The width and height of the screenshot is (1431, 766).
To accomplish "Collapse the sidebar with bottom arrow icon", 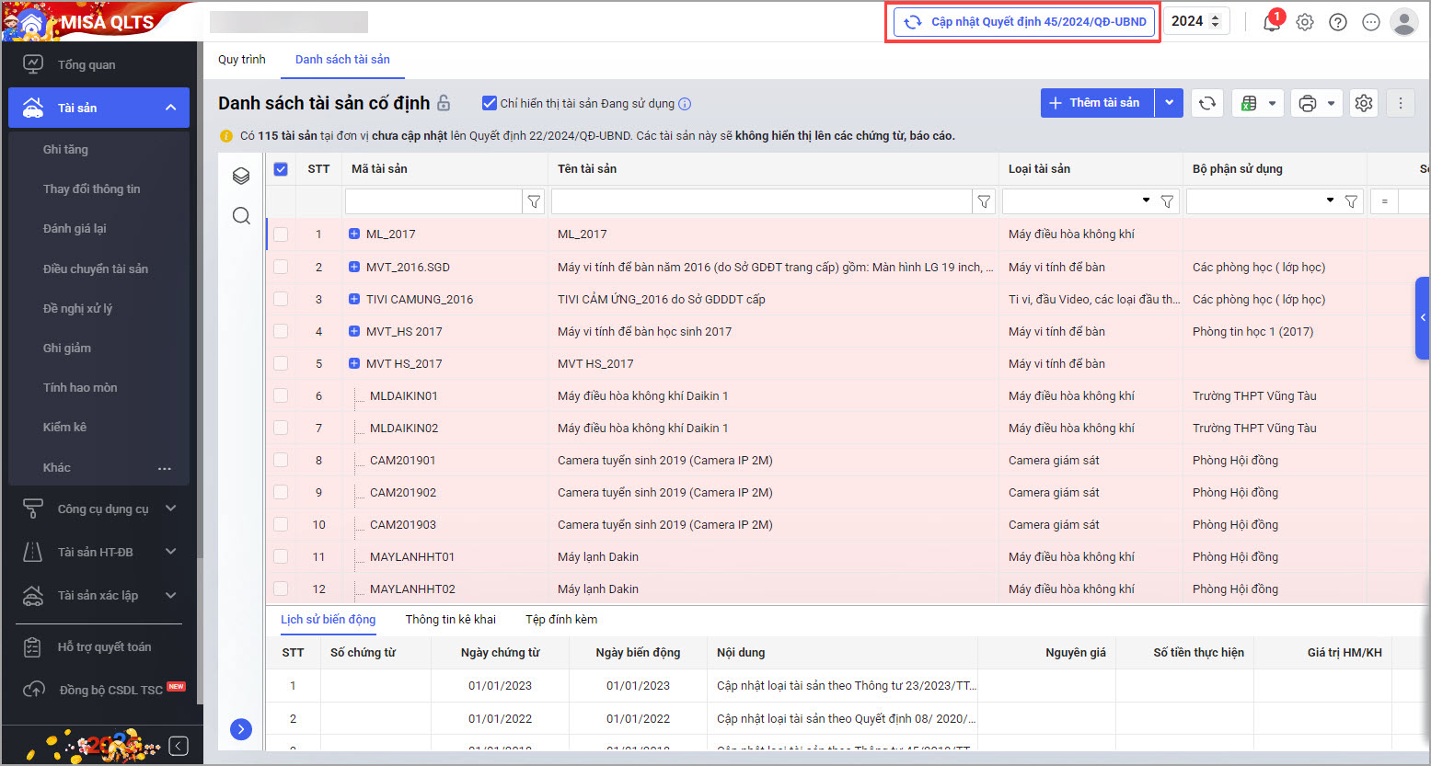I will [179, 745].
